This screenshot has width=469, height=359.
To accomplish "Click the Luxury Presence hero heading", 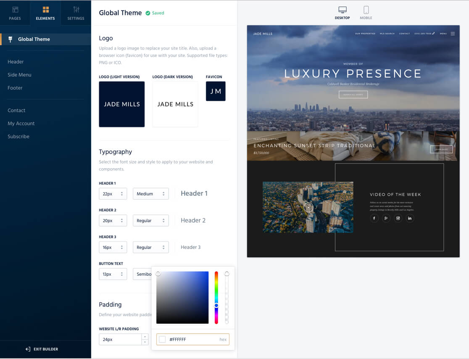I will (353, 74).
